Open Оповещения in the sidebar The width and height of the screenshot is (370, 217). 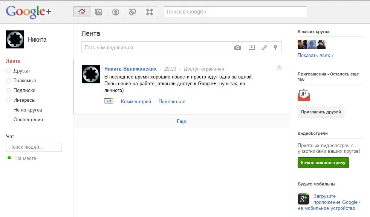[28, 119]
